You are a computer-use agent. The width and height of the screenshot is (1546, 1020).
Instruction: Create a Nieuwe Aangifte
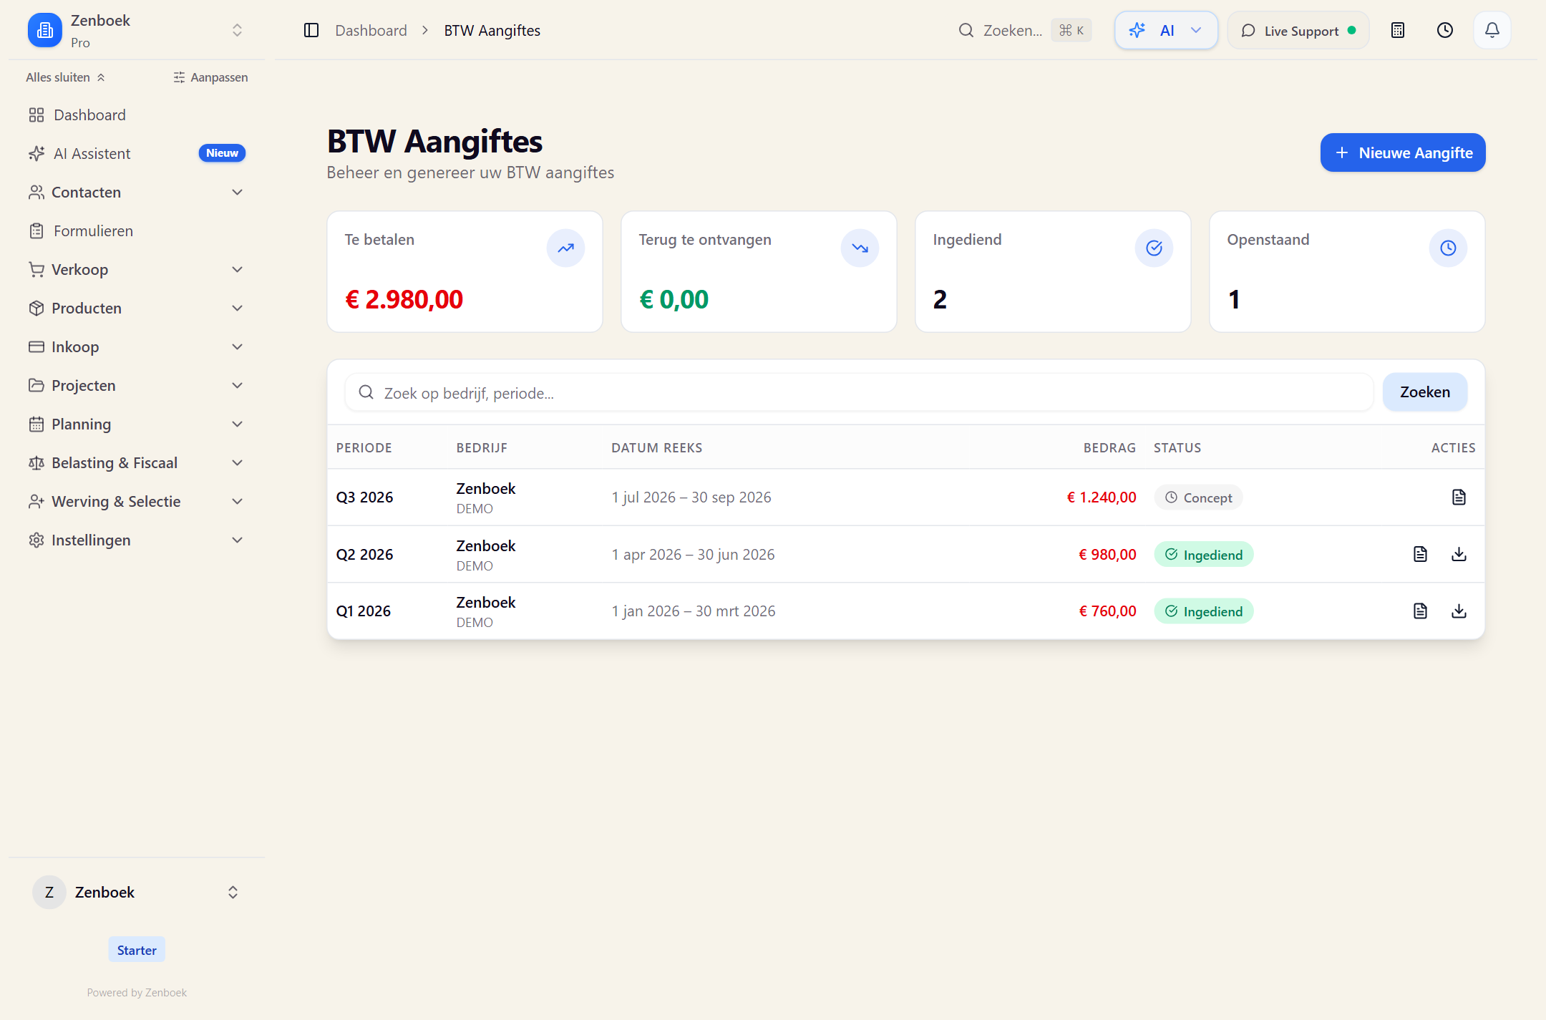(1402, 152)
